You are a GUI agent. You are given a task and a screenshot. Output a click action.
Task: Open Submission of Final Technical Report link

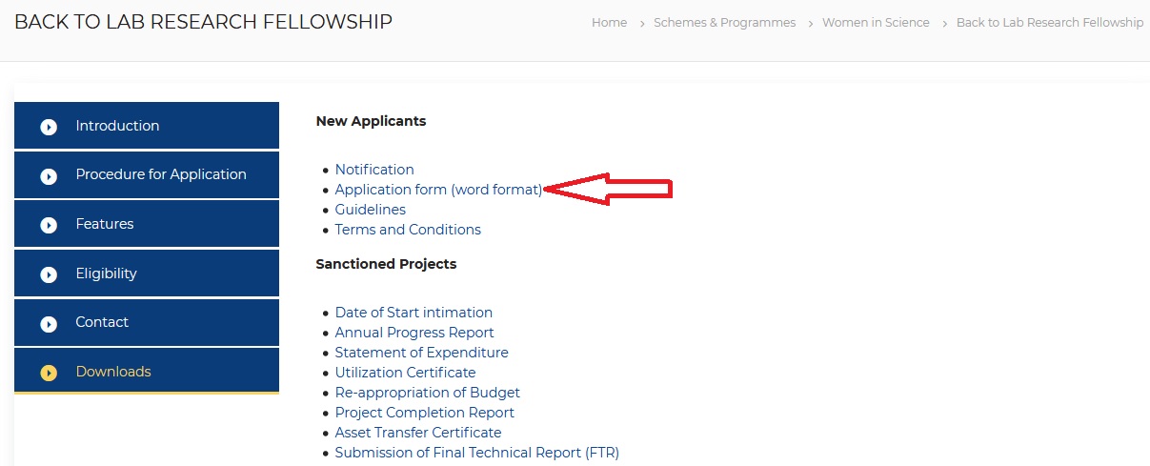pyautogui.click(x=476, y=453)
